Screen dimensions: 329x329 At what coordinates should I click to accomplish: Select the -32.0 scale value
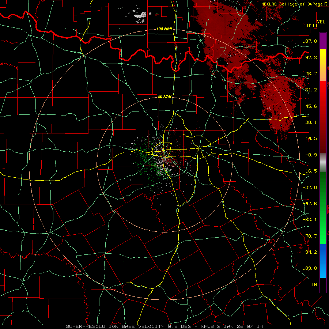(310, 188)
